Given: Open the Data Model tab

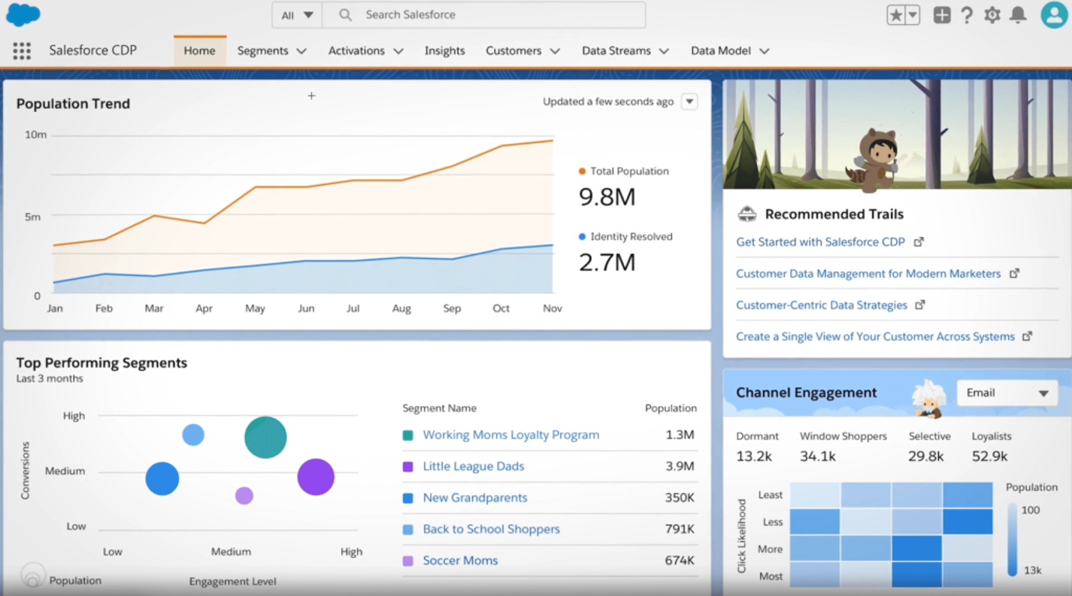Looking at the screenshot, I should [x=721, y=51].
